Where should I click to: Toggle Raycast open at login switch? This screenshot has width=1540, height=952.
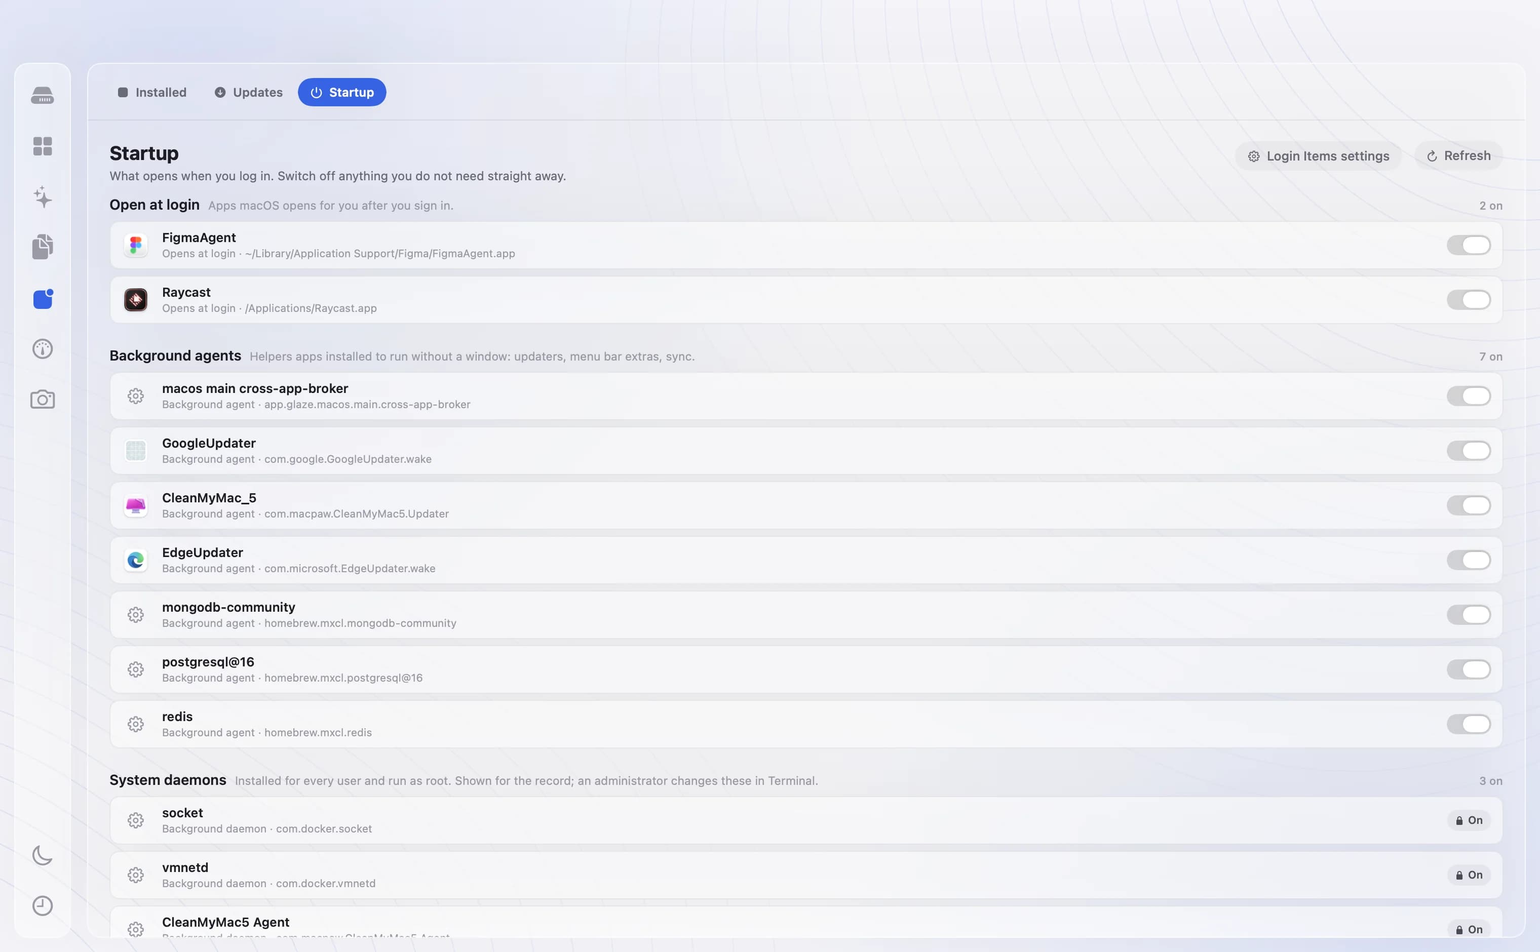coord(1468,300)
